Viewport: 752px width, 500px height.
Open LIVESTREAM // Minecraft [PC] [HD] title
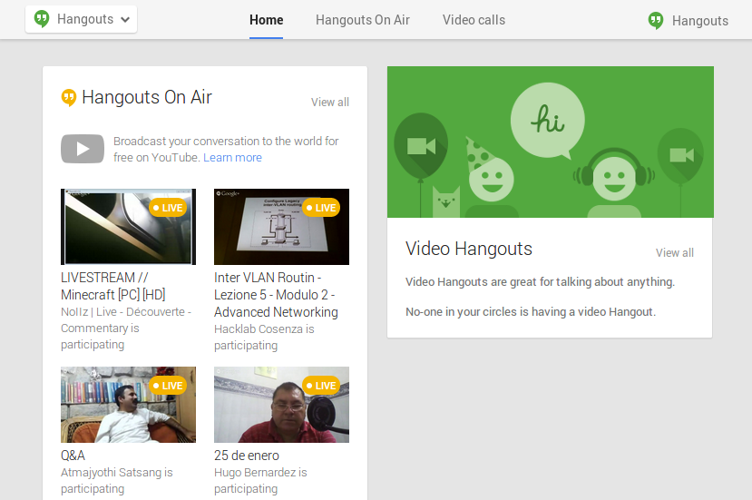coord(113,286)
